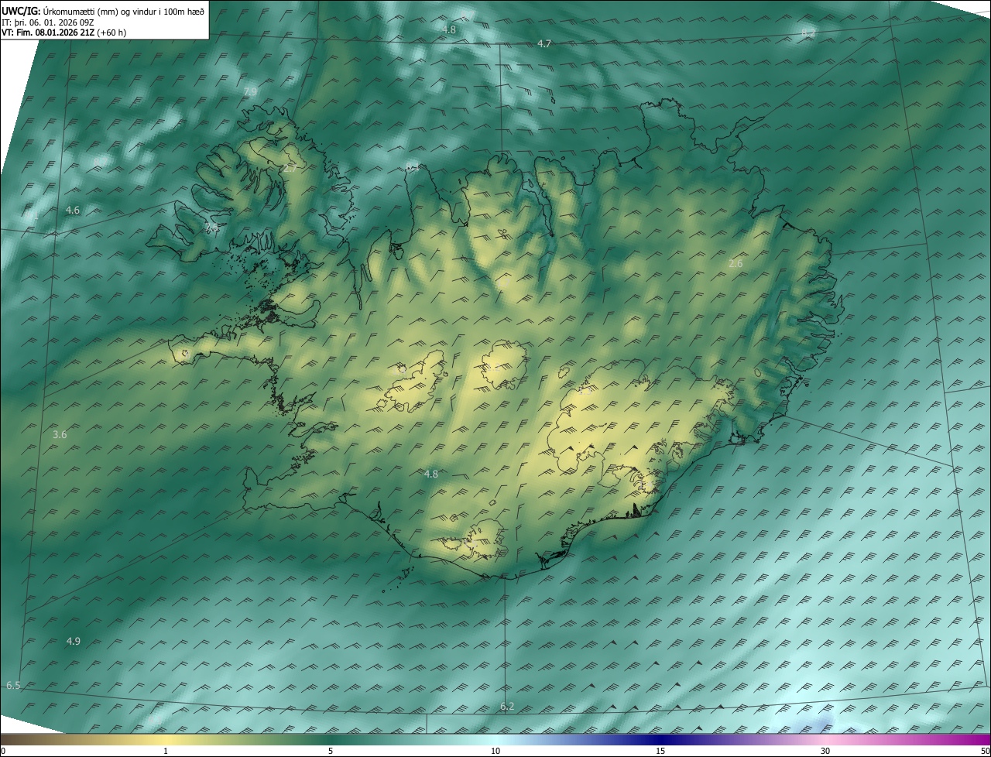Click the 1 tick on the colour scale
991x757 pixels.
pos(166,752)
